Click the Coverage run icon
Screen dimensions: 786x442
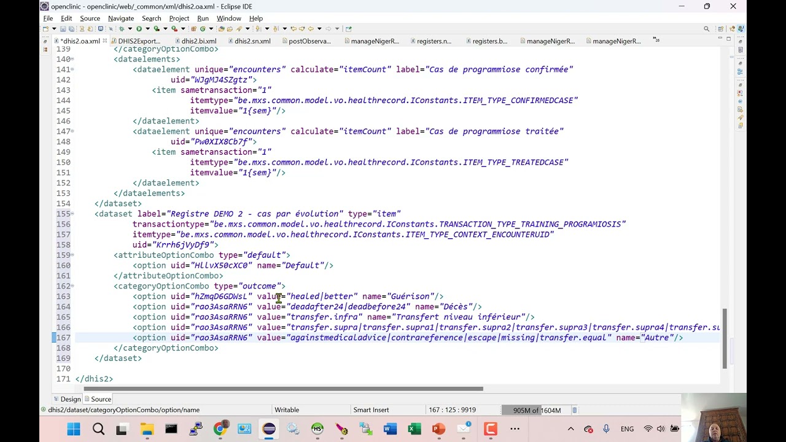click(157, 28)
